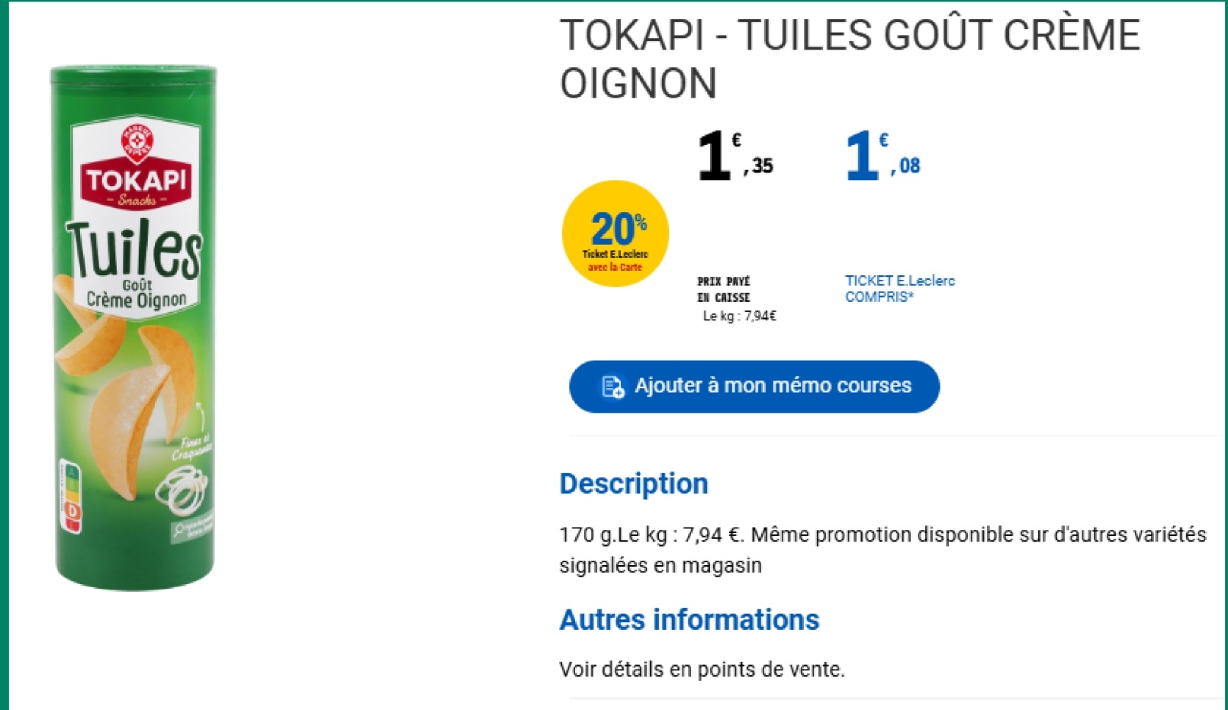Click the yellow 20% Ticket E.Leclerc badge
This screenshot has width=1228, height=710.
[x=616, y=233]
